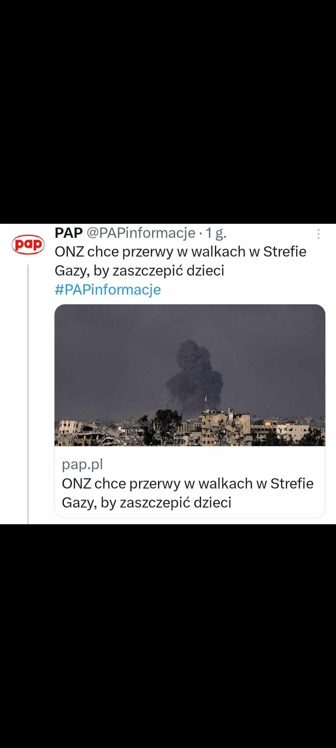Open the "1 g." tweet timestamp

216,233
